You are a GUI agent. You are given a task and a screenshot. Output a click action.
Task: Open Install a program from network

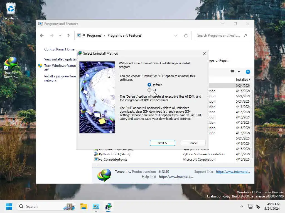[60, 78]
